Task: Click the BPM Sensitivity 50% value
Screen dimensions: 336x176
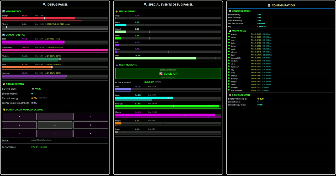Action: coord(259,18)
